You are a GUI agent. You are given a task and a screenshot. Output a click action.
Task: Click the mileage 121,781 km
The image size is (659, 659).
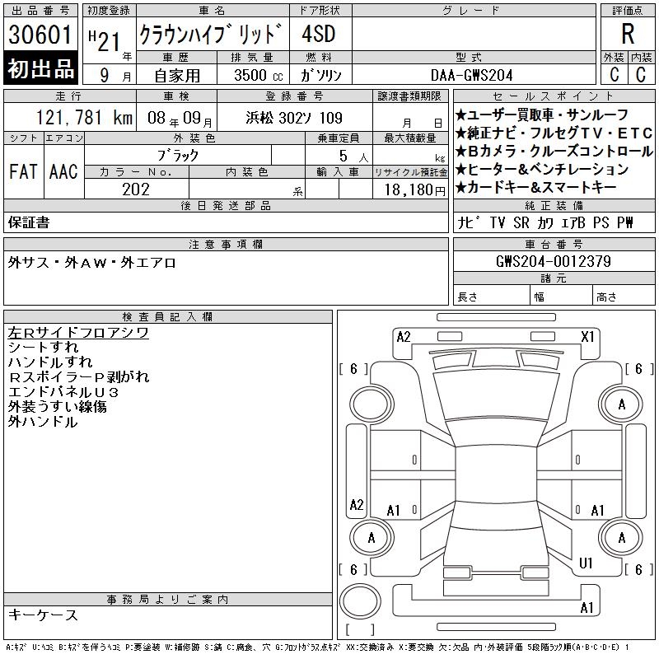click(x=84, y=118)
